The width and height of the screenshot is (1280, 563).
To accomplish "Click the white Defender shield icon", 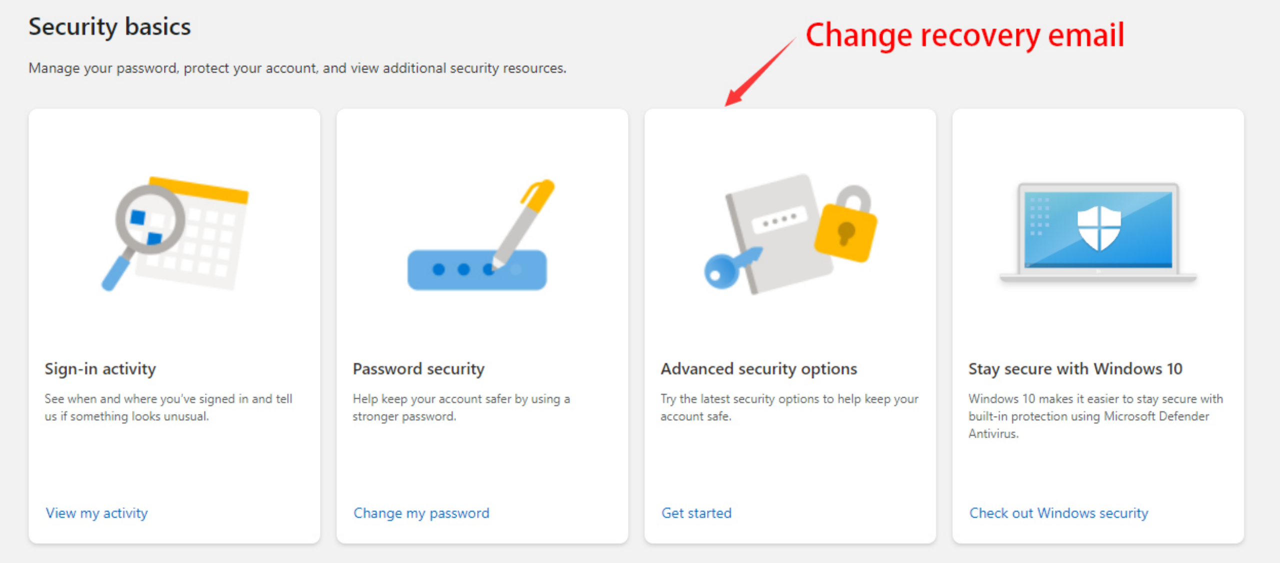I will point(1098,228).
